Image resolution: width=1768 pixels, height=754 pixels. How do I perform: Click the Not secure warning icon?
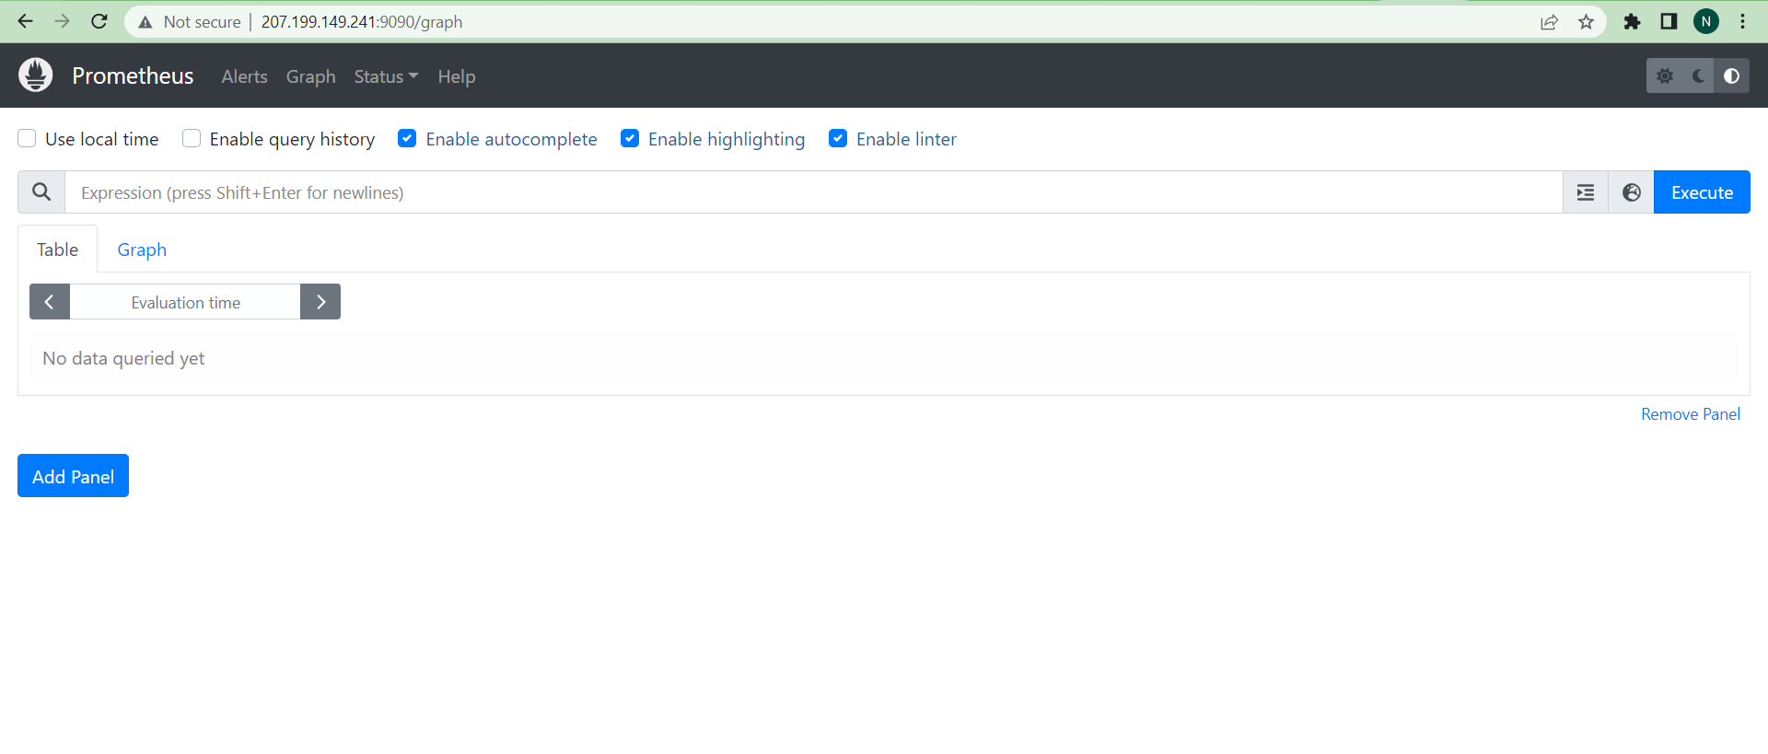point(145,22)
